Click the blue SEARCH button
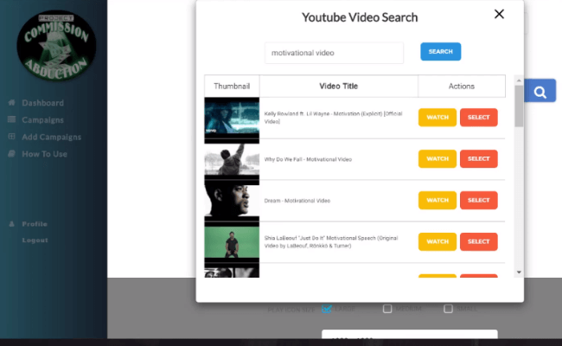 (440, 52)
